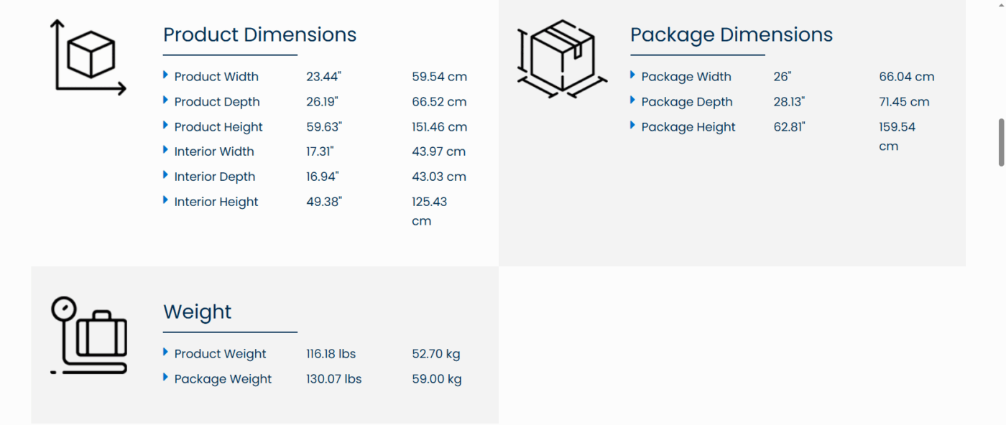Click the arrow beside Product Depth
Screen dimensions: 1006x425
point(165,101)
